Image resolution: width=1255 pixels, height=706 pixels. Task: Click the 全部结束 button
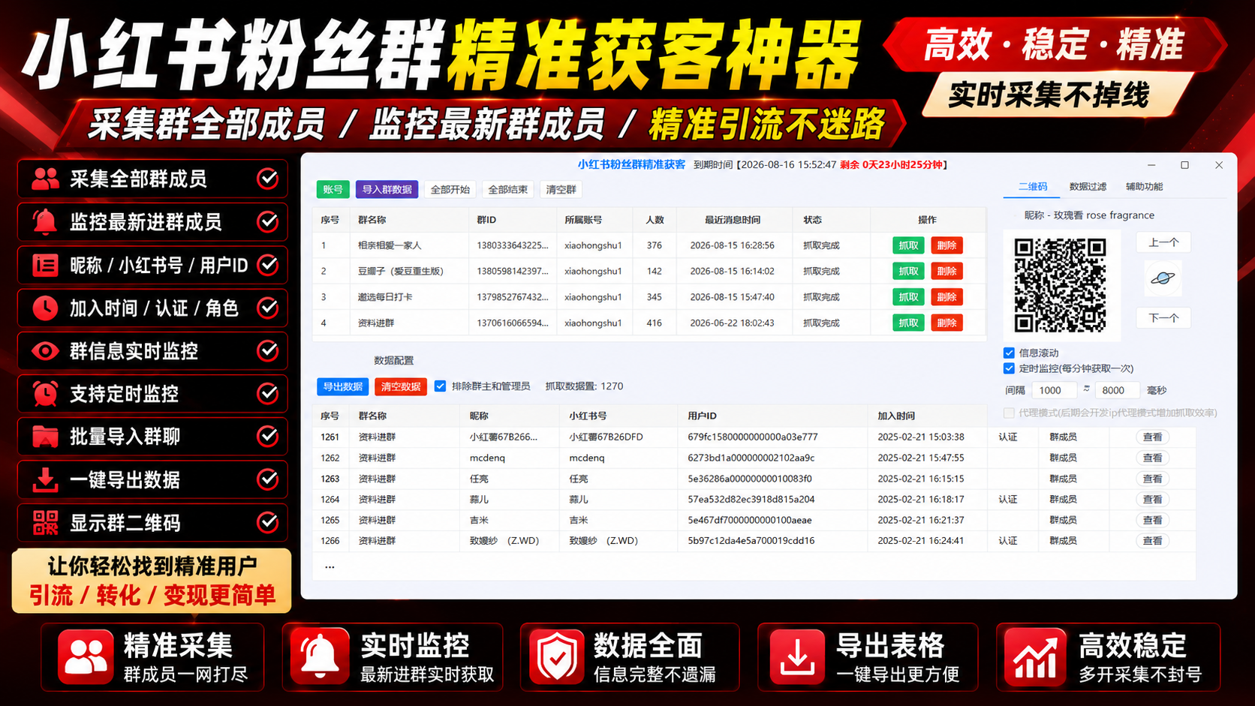(x=508, y=190)
